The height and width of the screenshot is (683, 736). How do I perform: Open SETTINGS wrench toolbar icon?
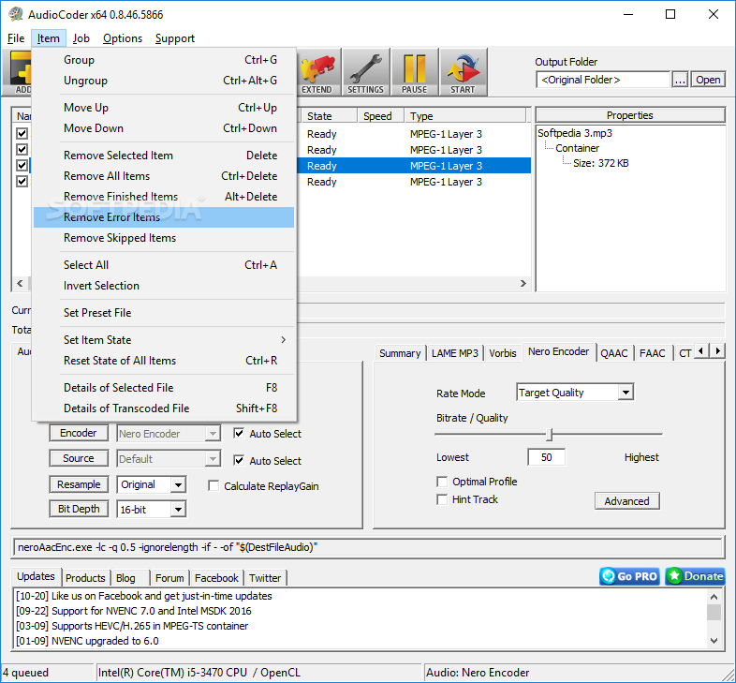pyautogui.click(x=365, y=72)
